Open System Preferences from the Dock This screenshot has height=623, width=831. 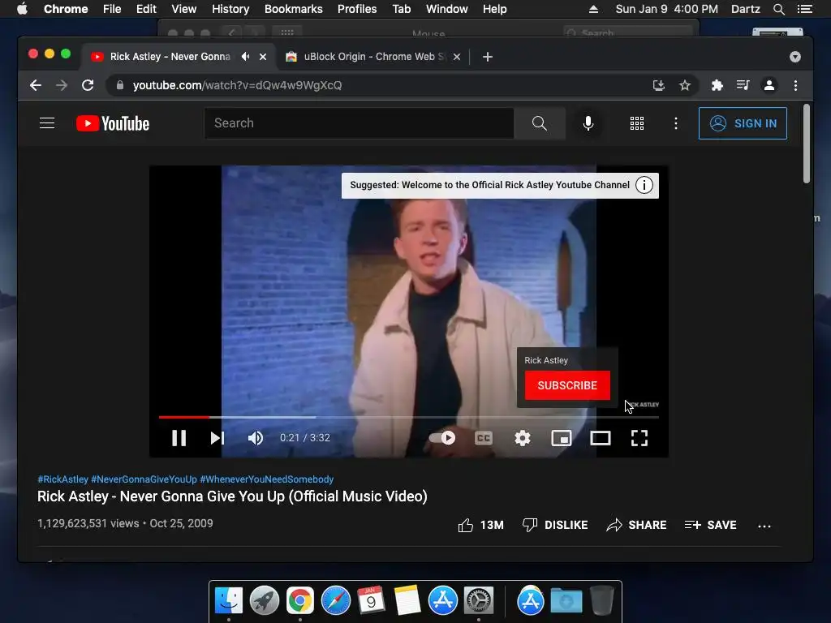[x=479, y=601]
